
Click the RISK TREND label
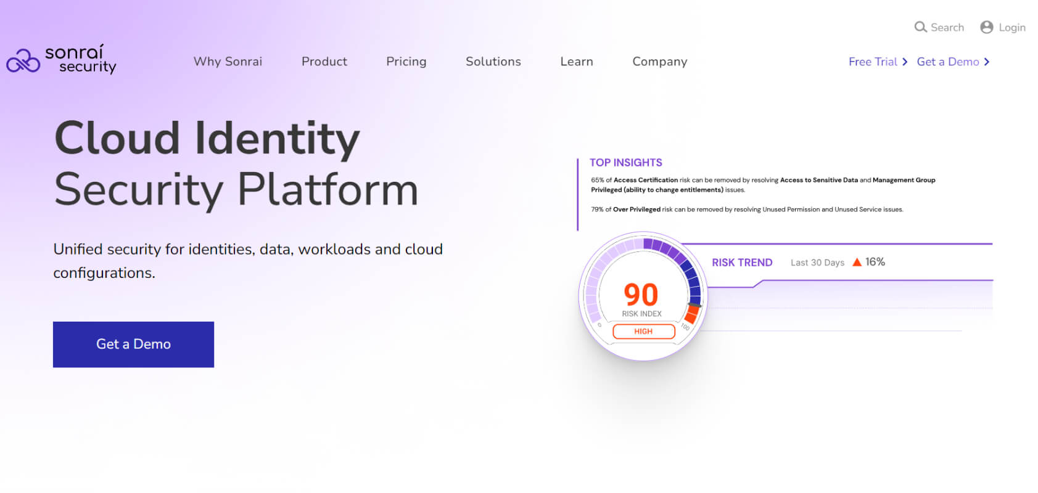pyautogui.click(x=742, y=263)
